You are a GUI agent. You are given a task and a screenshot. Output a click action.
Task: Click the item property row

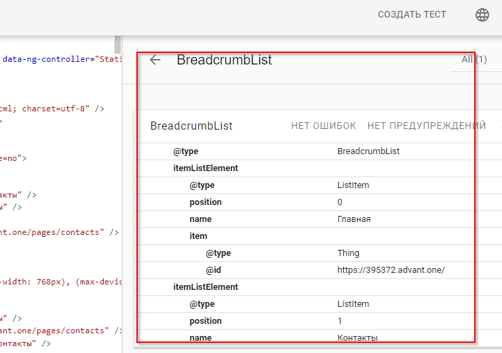[x=198, y=236]
